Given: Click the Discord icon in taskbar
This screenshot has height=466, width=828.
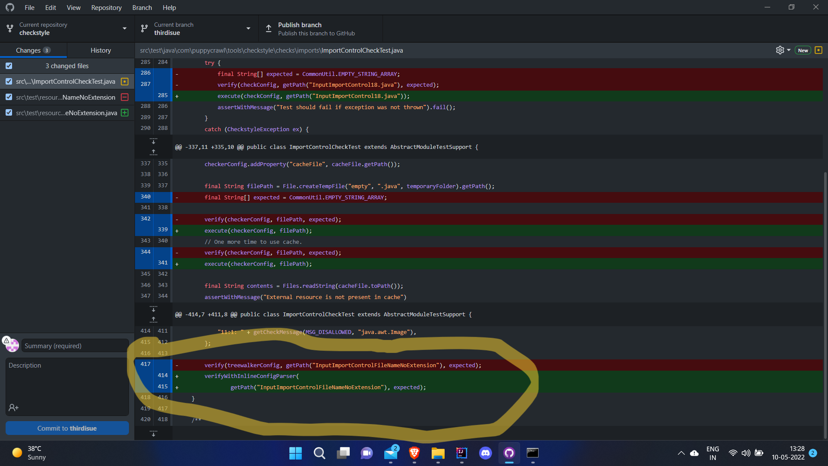Looking at the screenshot, I should tap(485, 453).
